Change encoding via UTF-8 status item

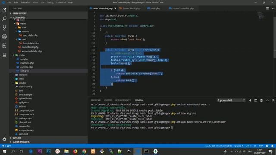pos(248,146)
